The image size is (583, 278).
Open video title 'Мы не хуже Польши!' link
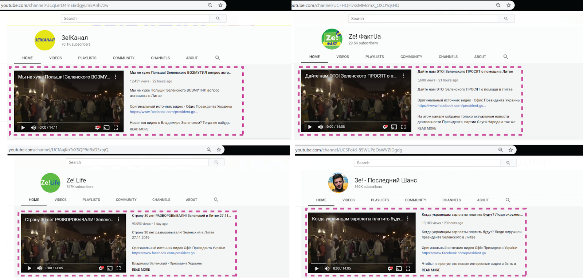pos(180,73)
